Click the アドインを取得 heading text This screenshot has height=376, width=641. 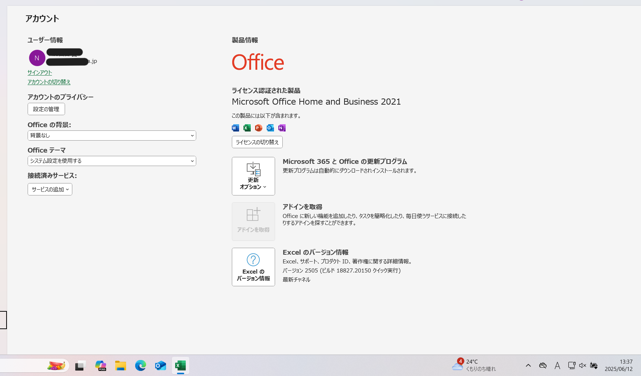302,207
